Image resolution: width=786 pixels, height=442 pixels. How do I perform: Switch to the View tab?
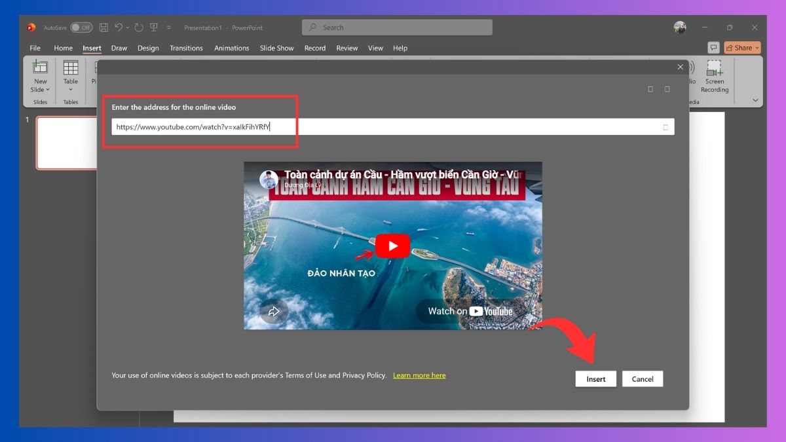coord(375,48)
